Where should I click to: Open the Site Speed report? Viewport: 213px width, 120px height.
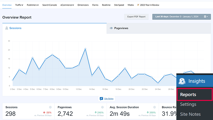119,5
